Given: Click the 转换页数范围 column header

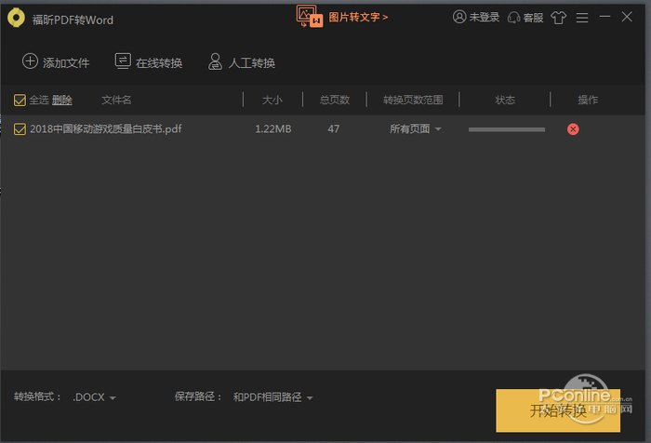Looking at the screenshot, I should [413, 100].
